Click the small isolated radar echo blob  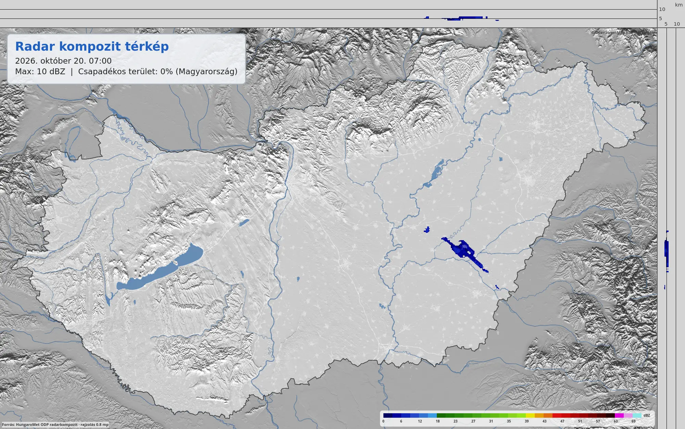pos(427,230)
